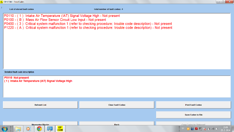Click the Back button
Viewport: 234px width, 132px height.
pos(117,124)
